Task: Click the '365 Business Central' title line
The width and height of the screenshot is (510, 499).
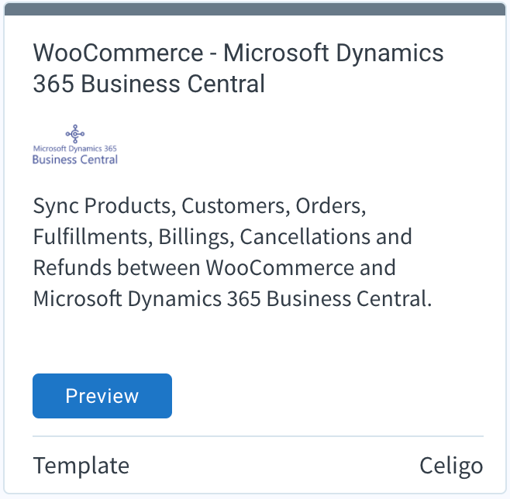Action: (149, 84)
